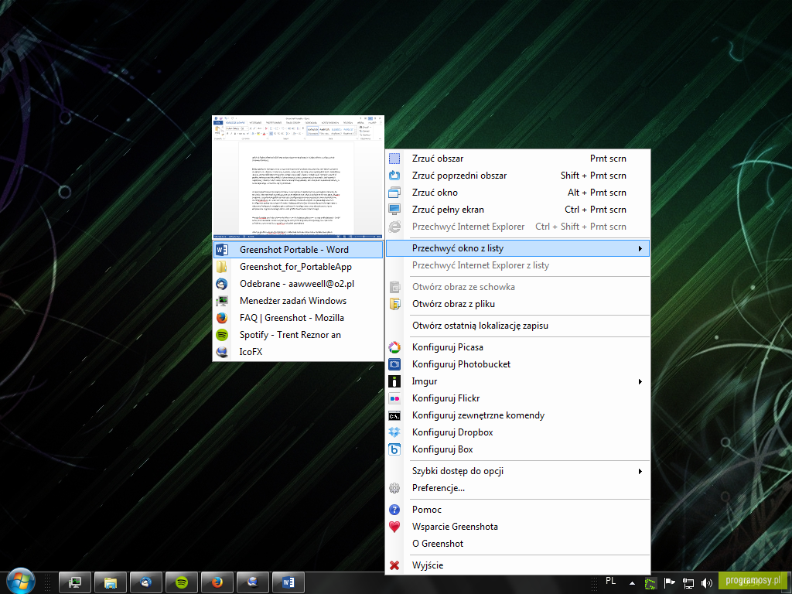The height and width of the screenshot is (594, 792).
Task: Click the red X icon beside Wyjście
Action: pos(394,565)
